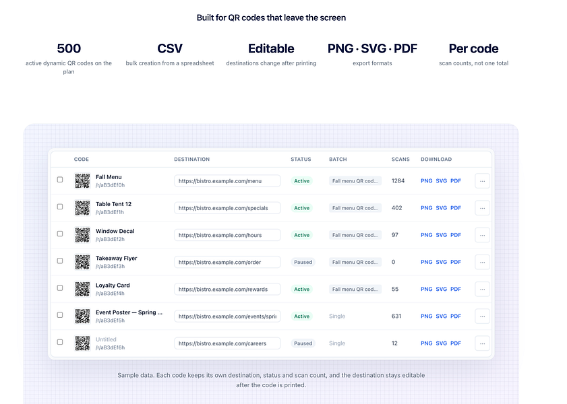Check the box next to Event Poster
This screenshot has width=567, height=404.
pos(60,315)
